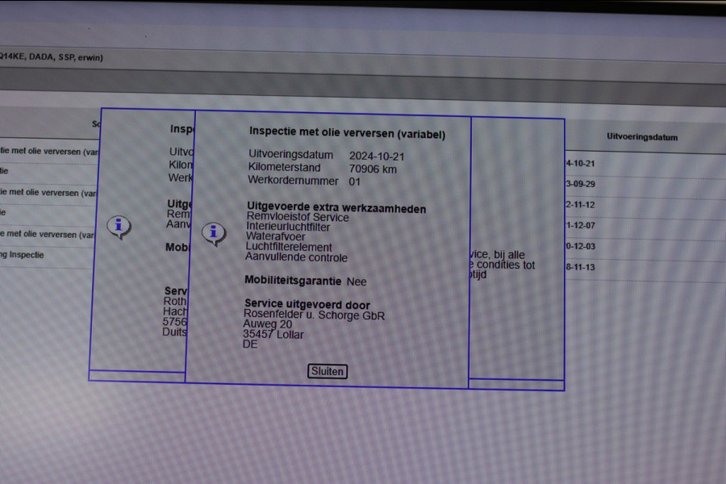
Task: Click the Mobiliteitsgarantie value Nee
Action: [356, 282]
